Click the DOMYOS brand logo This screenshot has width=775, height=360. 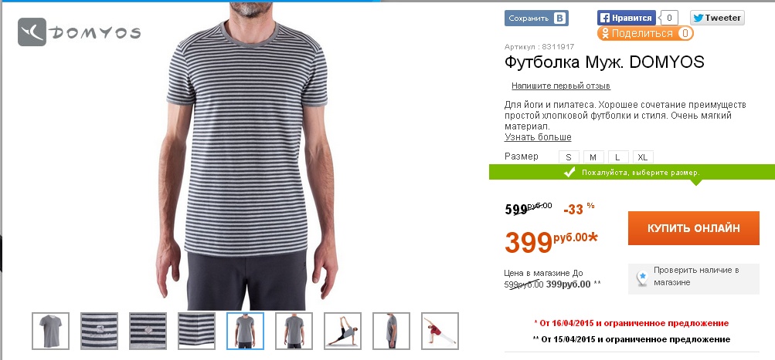tap(79, 32)
